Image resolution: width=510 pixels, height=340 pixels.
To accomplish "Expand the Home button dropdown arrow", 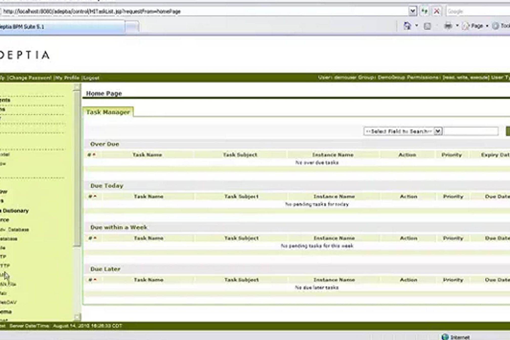I will click(416, 26).
